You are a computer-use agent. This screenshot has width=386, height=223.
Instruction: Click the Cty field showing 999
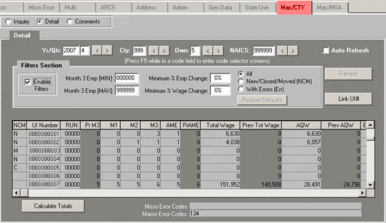[x=139, y=51]
